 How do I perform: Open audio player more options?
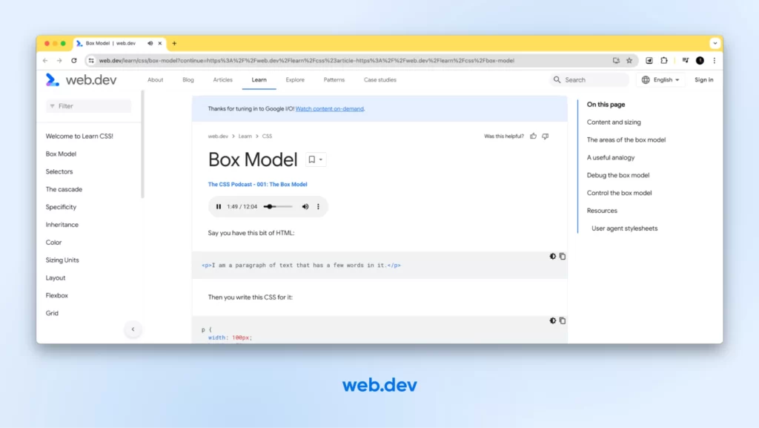tap(318, 207)
